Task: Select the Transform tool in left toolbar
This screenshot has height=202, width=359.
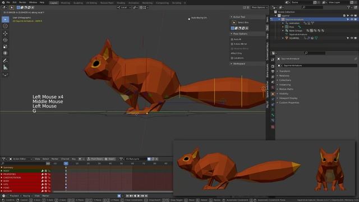Action: 5,53
